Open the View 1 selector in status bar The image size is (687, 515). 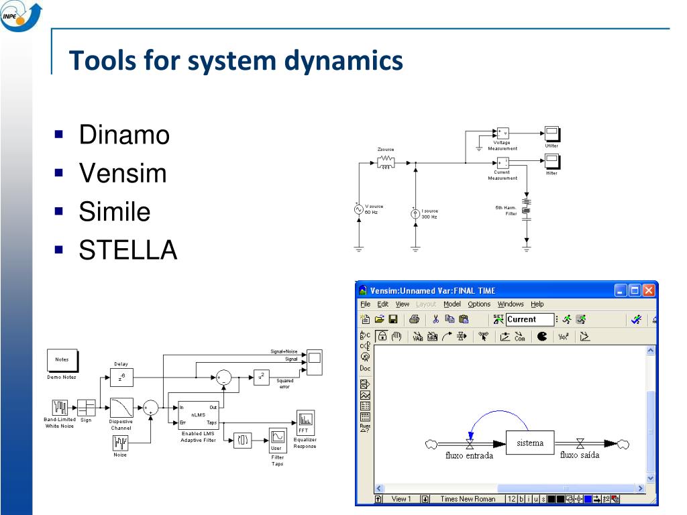coord(401,499)
